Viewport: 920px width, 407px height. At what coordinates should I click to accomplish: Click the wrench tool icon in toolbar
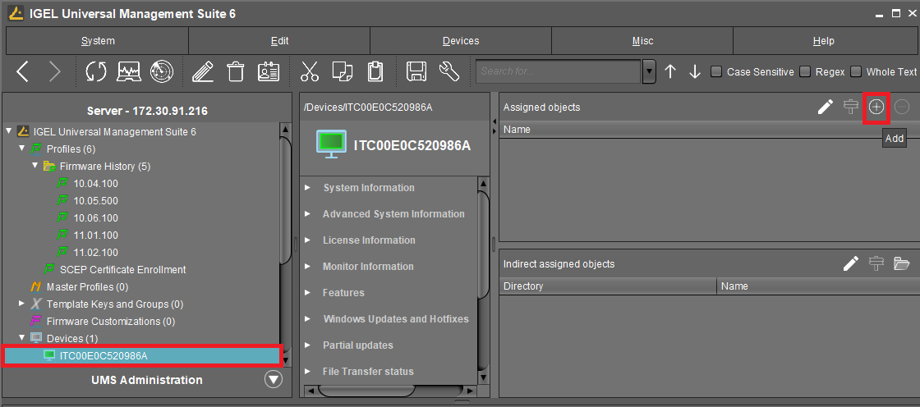coord(449,72)
